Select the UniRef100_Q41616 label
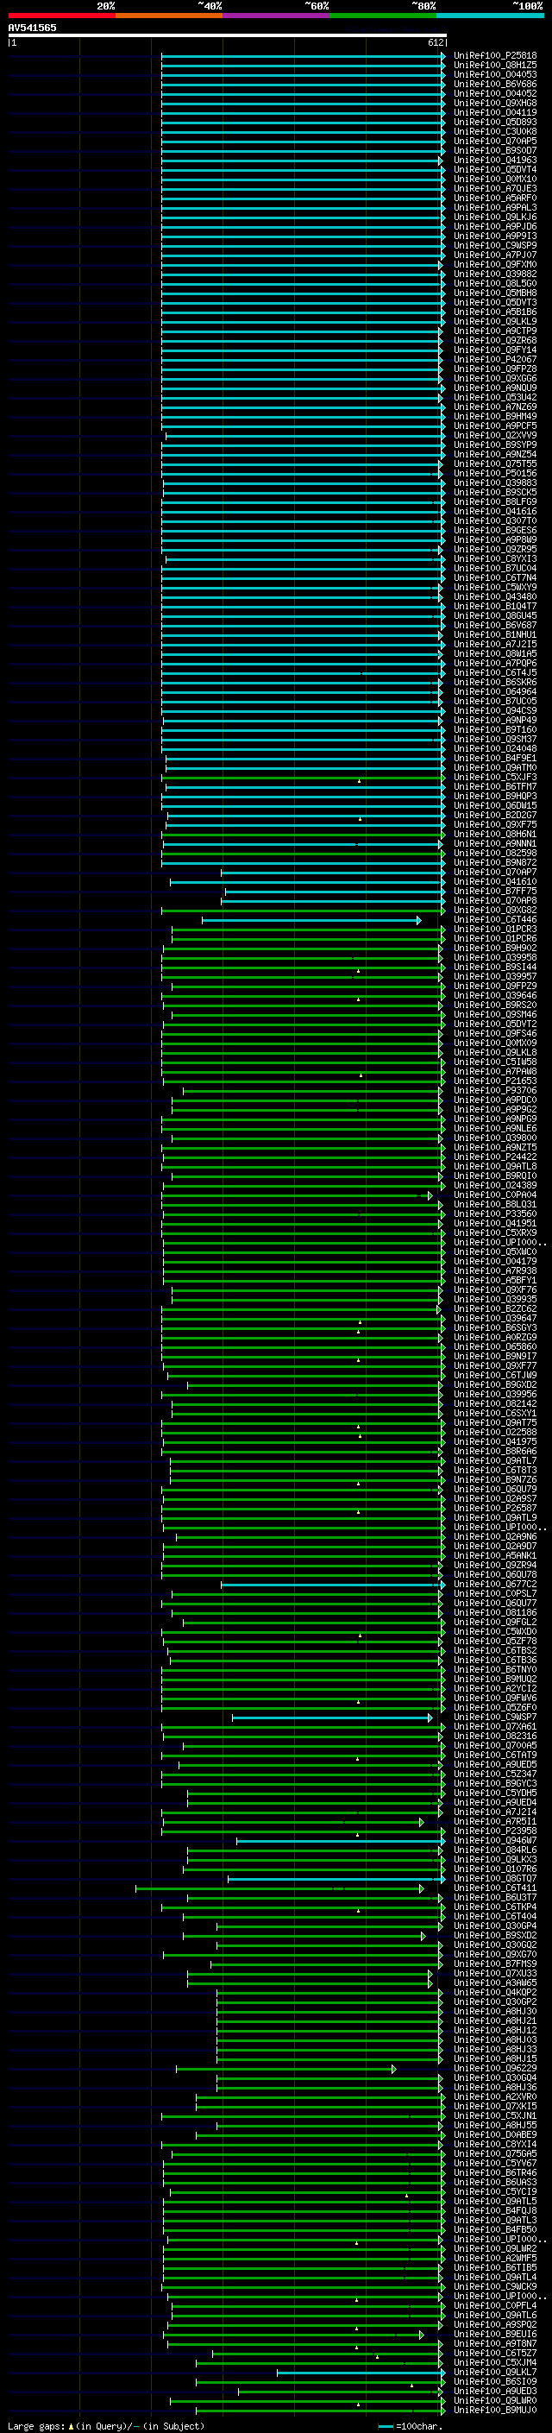Viewport: 552px width, 2433px height. pyautogui.click(x=495, y=511)
